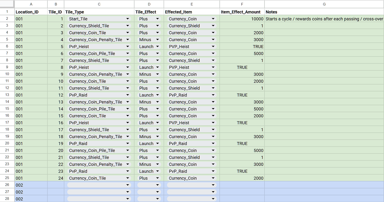
Task: Open Tile_Type dropdown in row 7 Currency_Coin_Pile_Tile
Action: click(128, 54)
